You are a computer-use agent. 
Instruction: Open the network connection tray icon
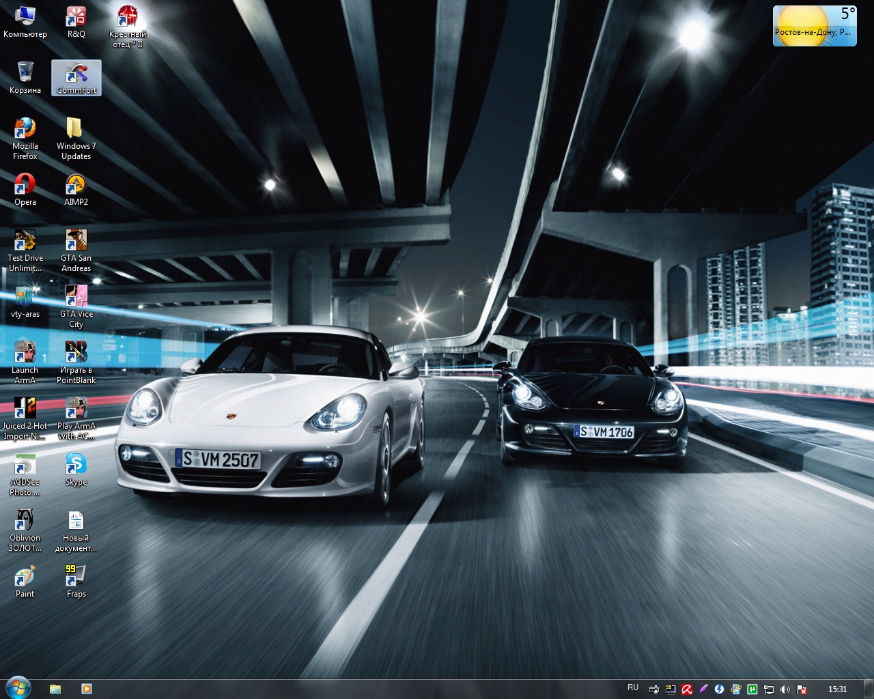click(769, 689)
